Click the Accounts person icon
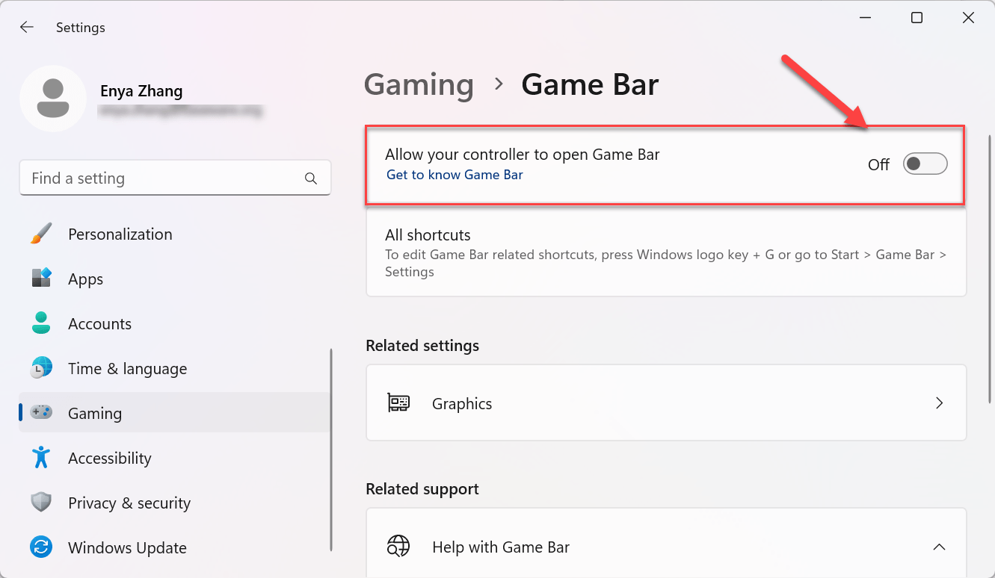Image resolution: width=995 pixels, height=578 pixels. click(42, 323)
